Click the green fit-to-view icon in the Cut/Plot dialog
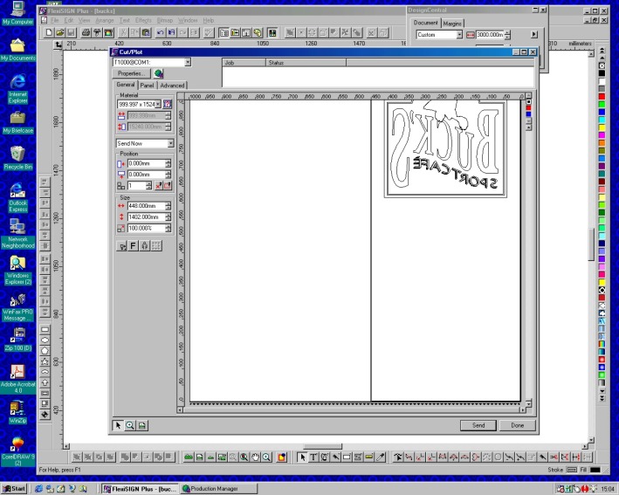The image size is (619, 495). pyautogui.click(x=142, y=425)
